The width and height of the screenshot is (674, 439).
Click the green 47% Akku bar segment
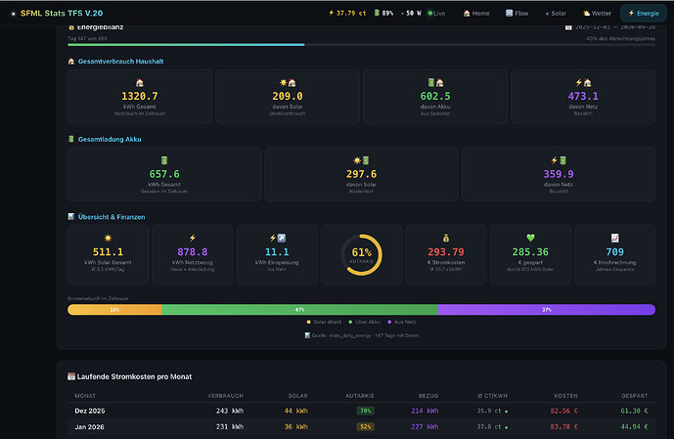pos(299,310)
